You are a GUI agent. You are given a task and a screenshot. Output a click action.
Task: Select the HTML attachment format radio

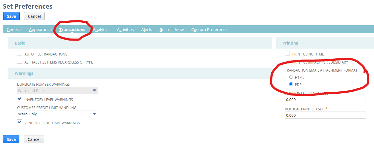(291, 77)
